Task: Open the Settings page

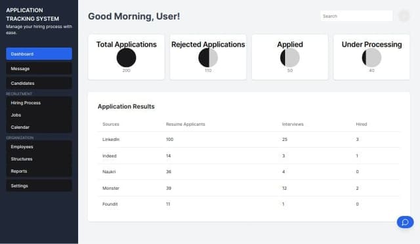Action: pyautogui.click(x=39, y=186)
